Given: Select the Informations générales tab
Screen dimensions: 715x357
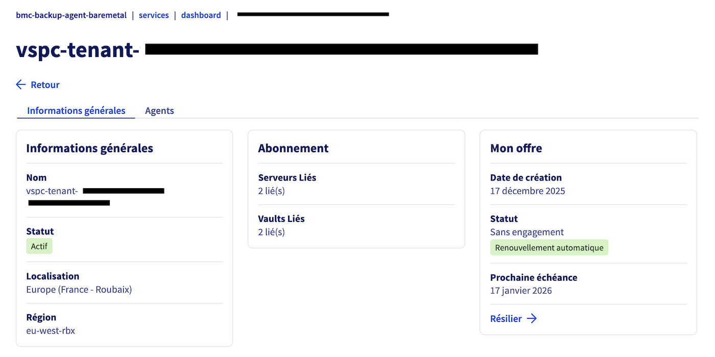Looking at the screenshot, I should (x=76, y=111).
